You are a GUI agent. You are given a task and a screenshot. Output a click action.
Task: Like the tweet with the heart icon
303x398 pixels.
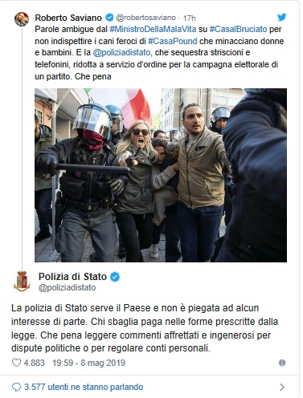click(x=16, y=363)
